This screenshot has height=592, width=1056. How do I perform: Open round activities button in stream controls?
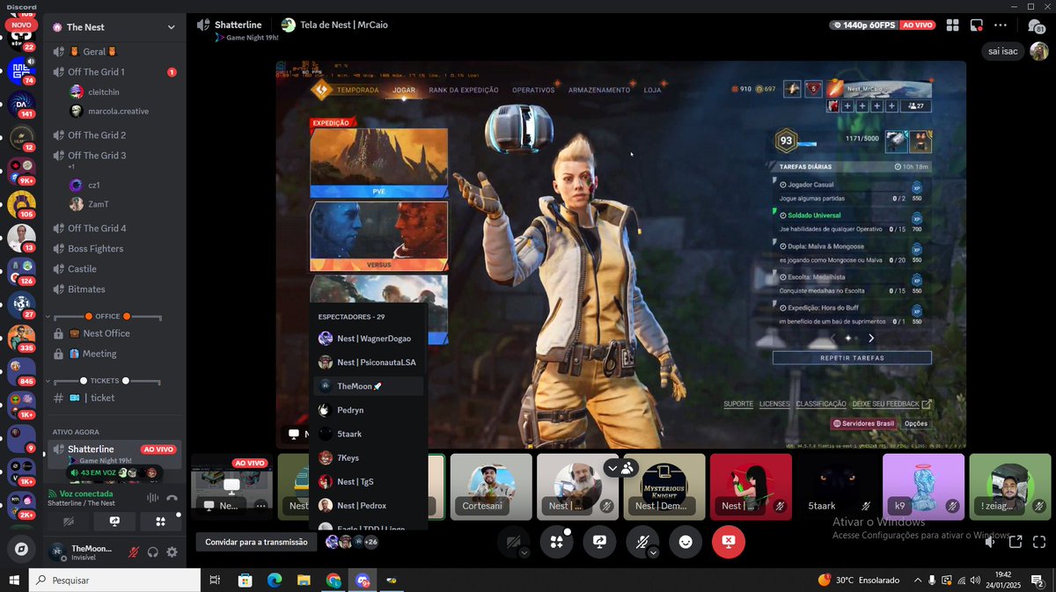click(x=556, y=543)
